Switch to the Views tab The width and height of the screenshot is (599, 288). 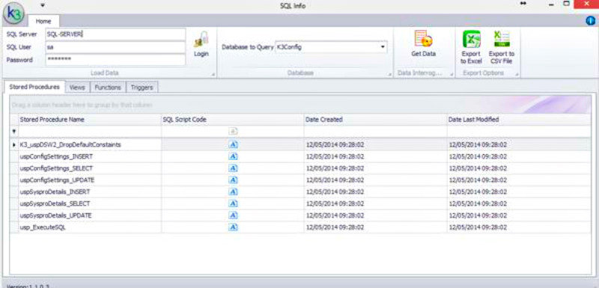coord(77,88)
